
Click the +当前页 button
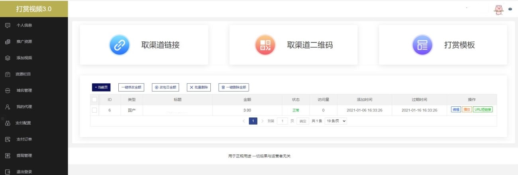click(x=101, y=87)
